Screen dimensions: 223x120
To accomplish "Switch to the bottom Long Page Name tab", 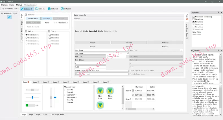I will 57,114.
